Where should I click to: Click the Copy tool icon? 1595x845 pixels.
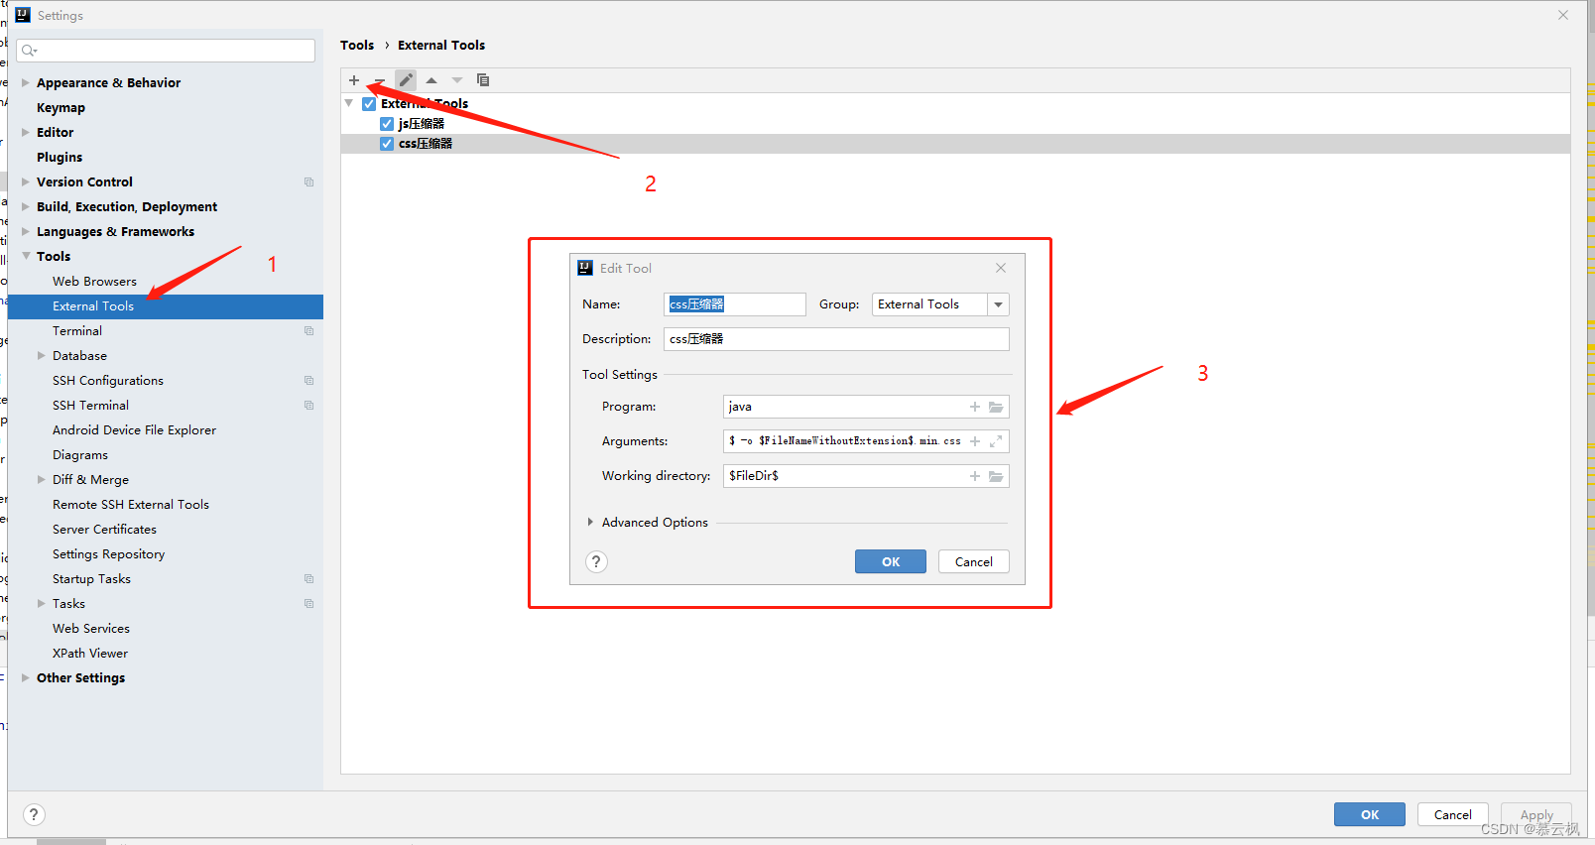pyautogui.click(x=483, y=80)
